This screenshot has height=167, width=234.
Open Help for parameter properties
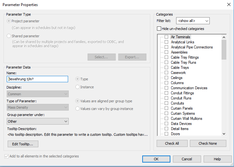[x=217, y=159]
